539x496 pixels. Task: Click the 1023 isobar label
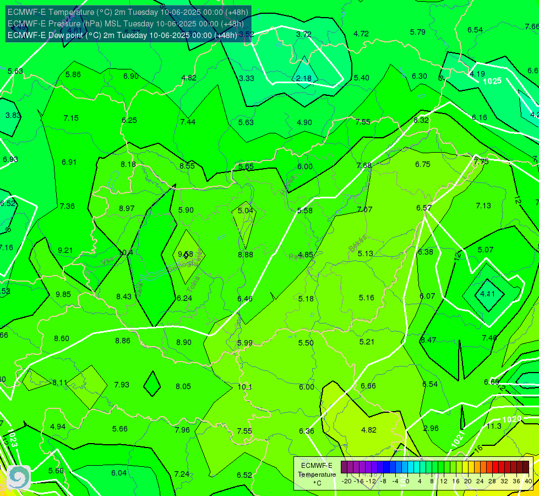(12, 438)
